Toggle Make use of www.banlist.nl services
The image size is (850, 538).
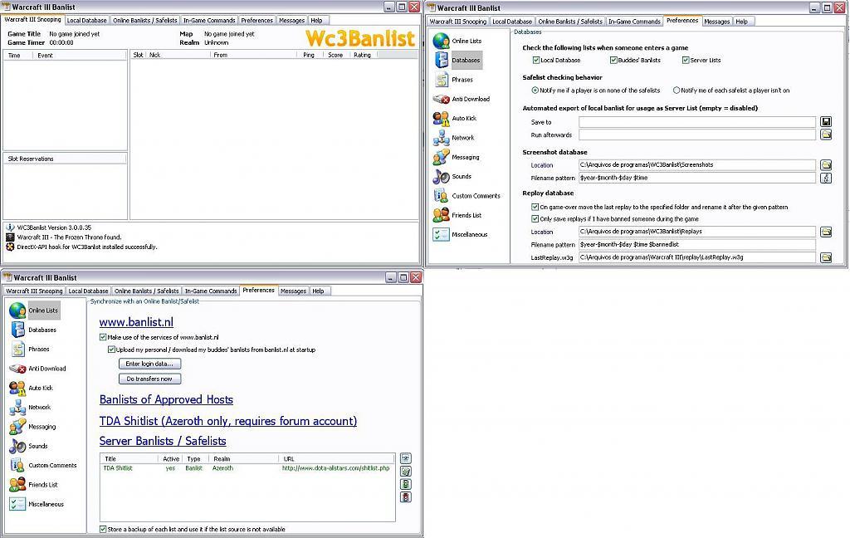click(103, 337)
